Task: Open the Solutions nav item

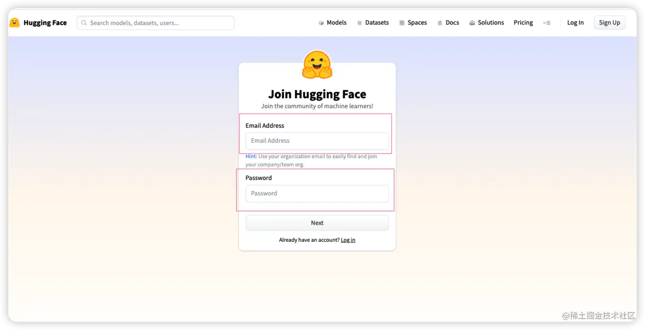Action: click(486, 23)
